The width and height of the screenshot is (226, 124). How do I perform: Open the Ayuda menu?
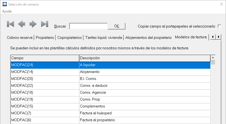[x=7, y=11]
